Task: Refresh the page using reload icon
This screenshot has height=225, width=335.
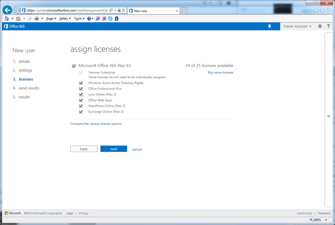Action: [123, 10]
